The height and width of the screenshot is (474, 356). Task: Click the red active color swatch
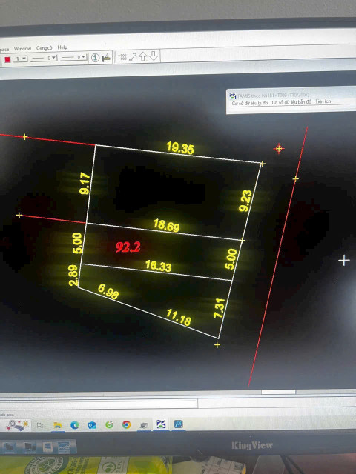coord(7,59)
